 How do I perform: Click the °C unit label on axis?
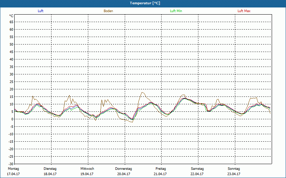[11, 16]
